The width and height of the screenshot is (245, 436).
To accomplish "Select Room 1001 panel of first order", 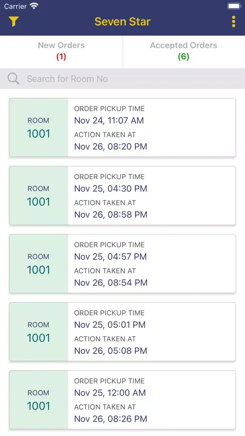I will click(x=39, y=127).
